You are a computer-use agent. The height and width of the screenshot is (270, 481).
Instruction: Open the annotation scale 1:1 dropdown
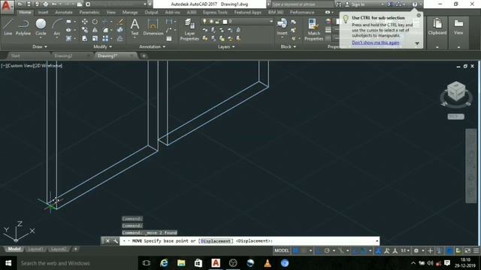click(x=405, y=250)
